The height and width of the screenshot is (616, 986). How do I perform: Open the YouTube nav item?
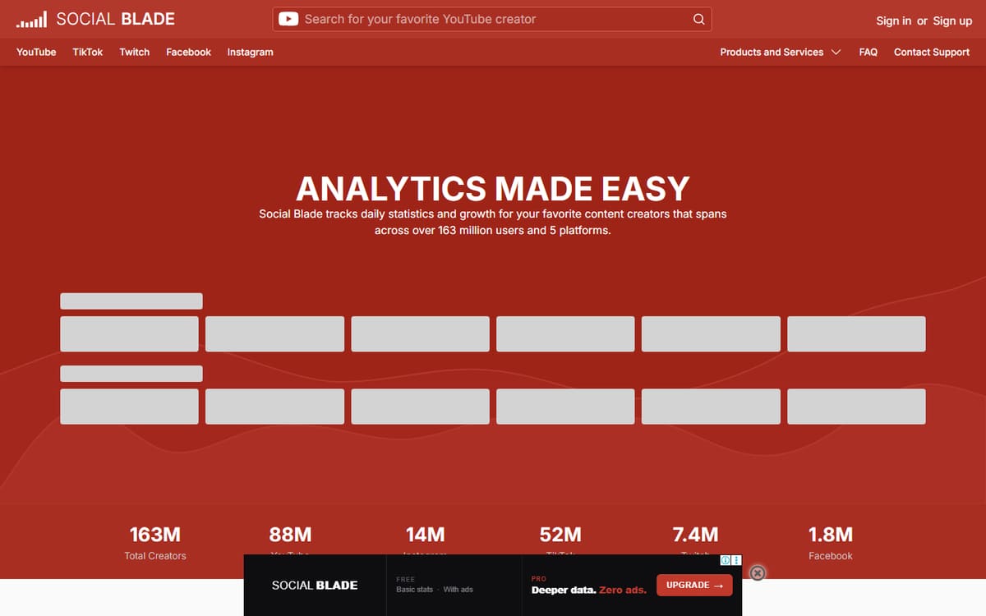[36, 52]
